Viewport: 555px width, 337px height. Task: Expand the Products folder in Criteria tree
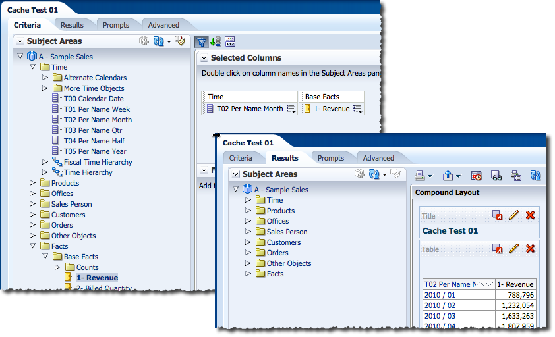point(33,183)
